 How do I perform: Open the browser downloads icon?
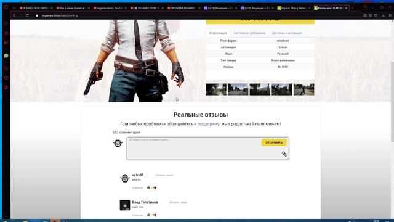384,15
